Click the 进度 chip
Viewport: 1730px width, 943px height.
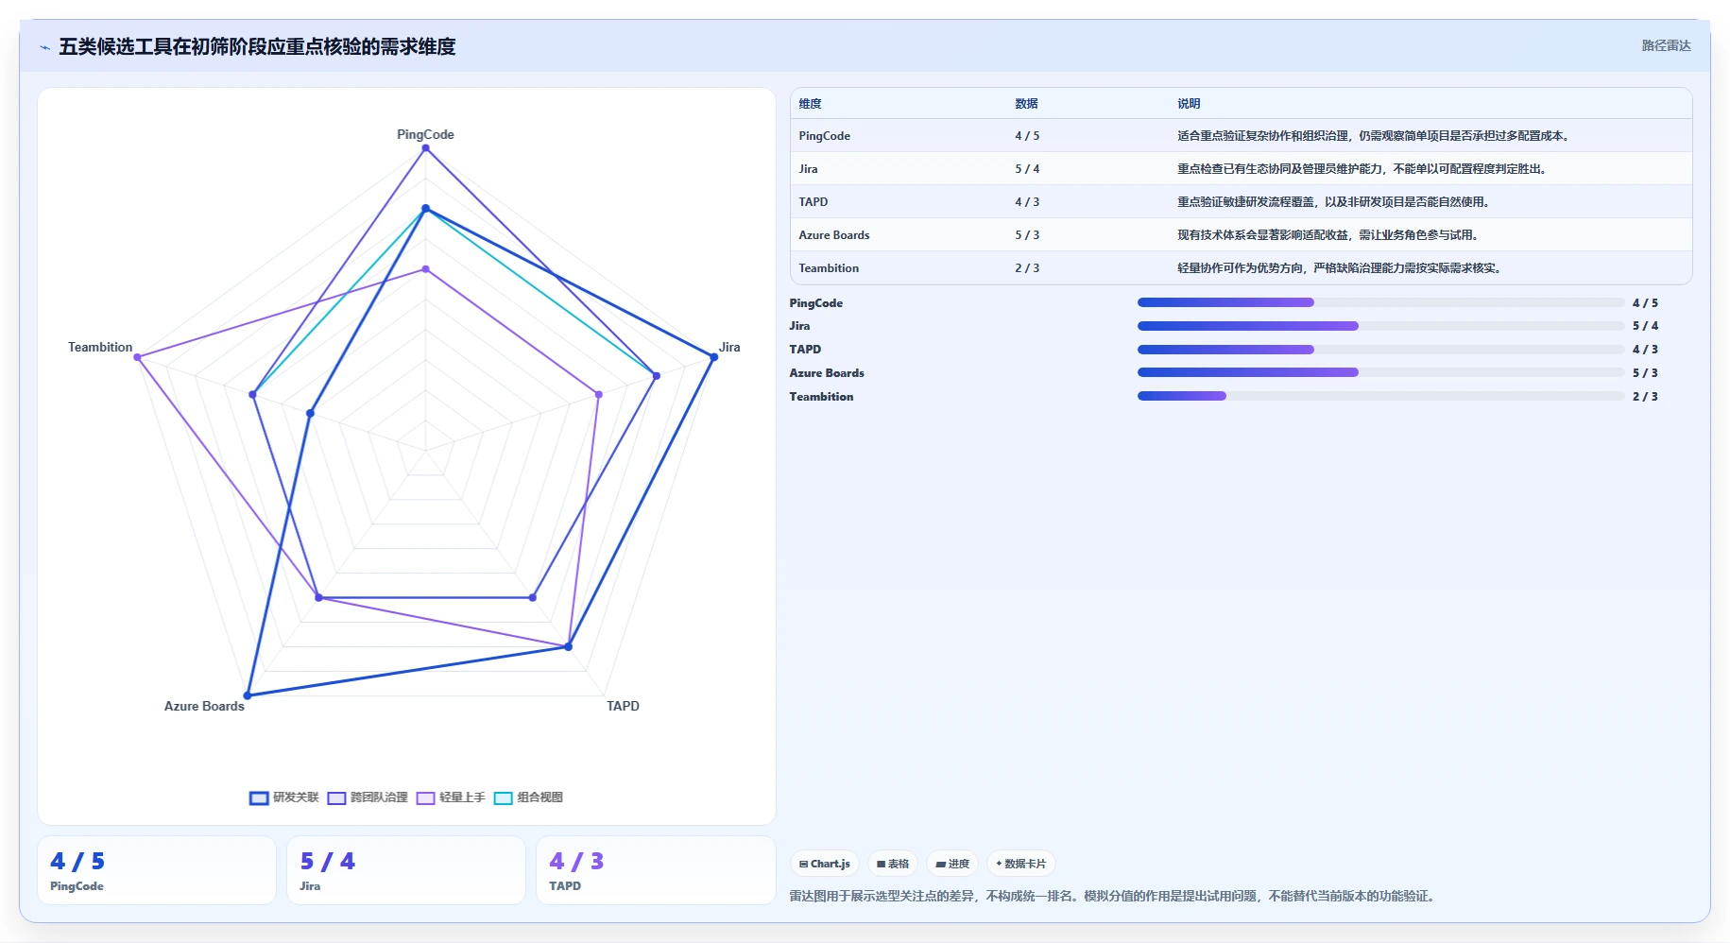[x=952, y=864]
